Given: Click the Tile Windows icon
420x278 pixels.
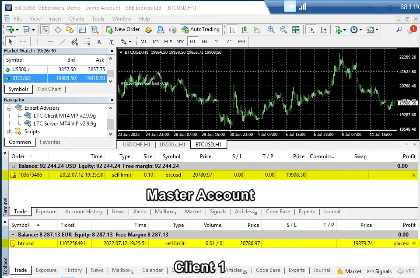Looking at the screenshot, I should pyautogui.click(x=296, y=30).
